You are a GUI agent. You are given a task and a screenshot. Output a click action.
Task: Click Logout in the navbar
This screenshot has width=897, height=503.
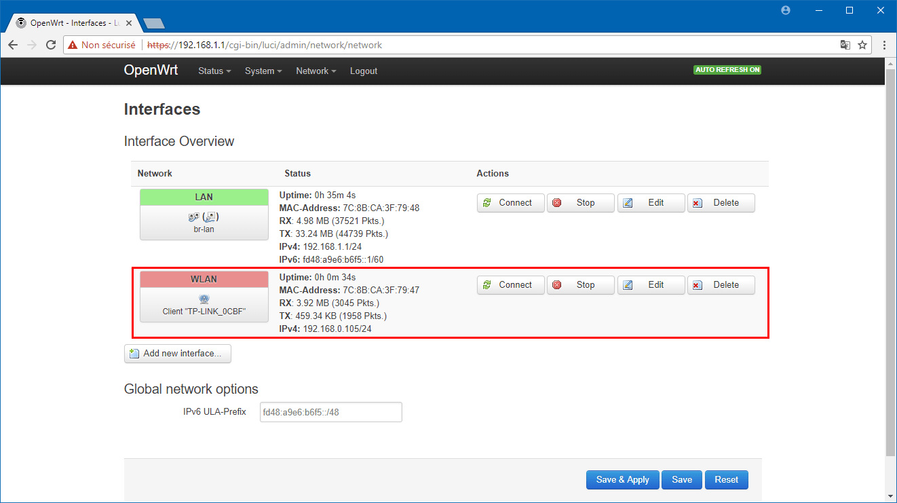[x=364, y=71]
